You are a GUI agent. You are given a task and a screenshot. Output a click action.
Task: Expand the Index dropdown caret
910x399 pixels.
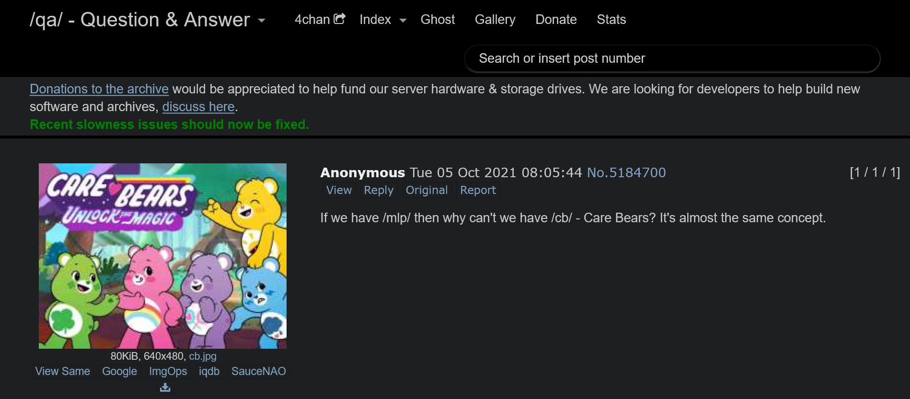403,20
